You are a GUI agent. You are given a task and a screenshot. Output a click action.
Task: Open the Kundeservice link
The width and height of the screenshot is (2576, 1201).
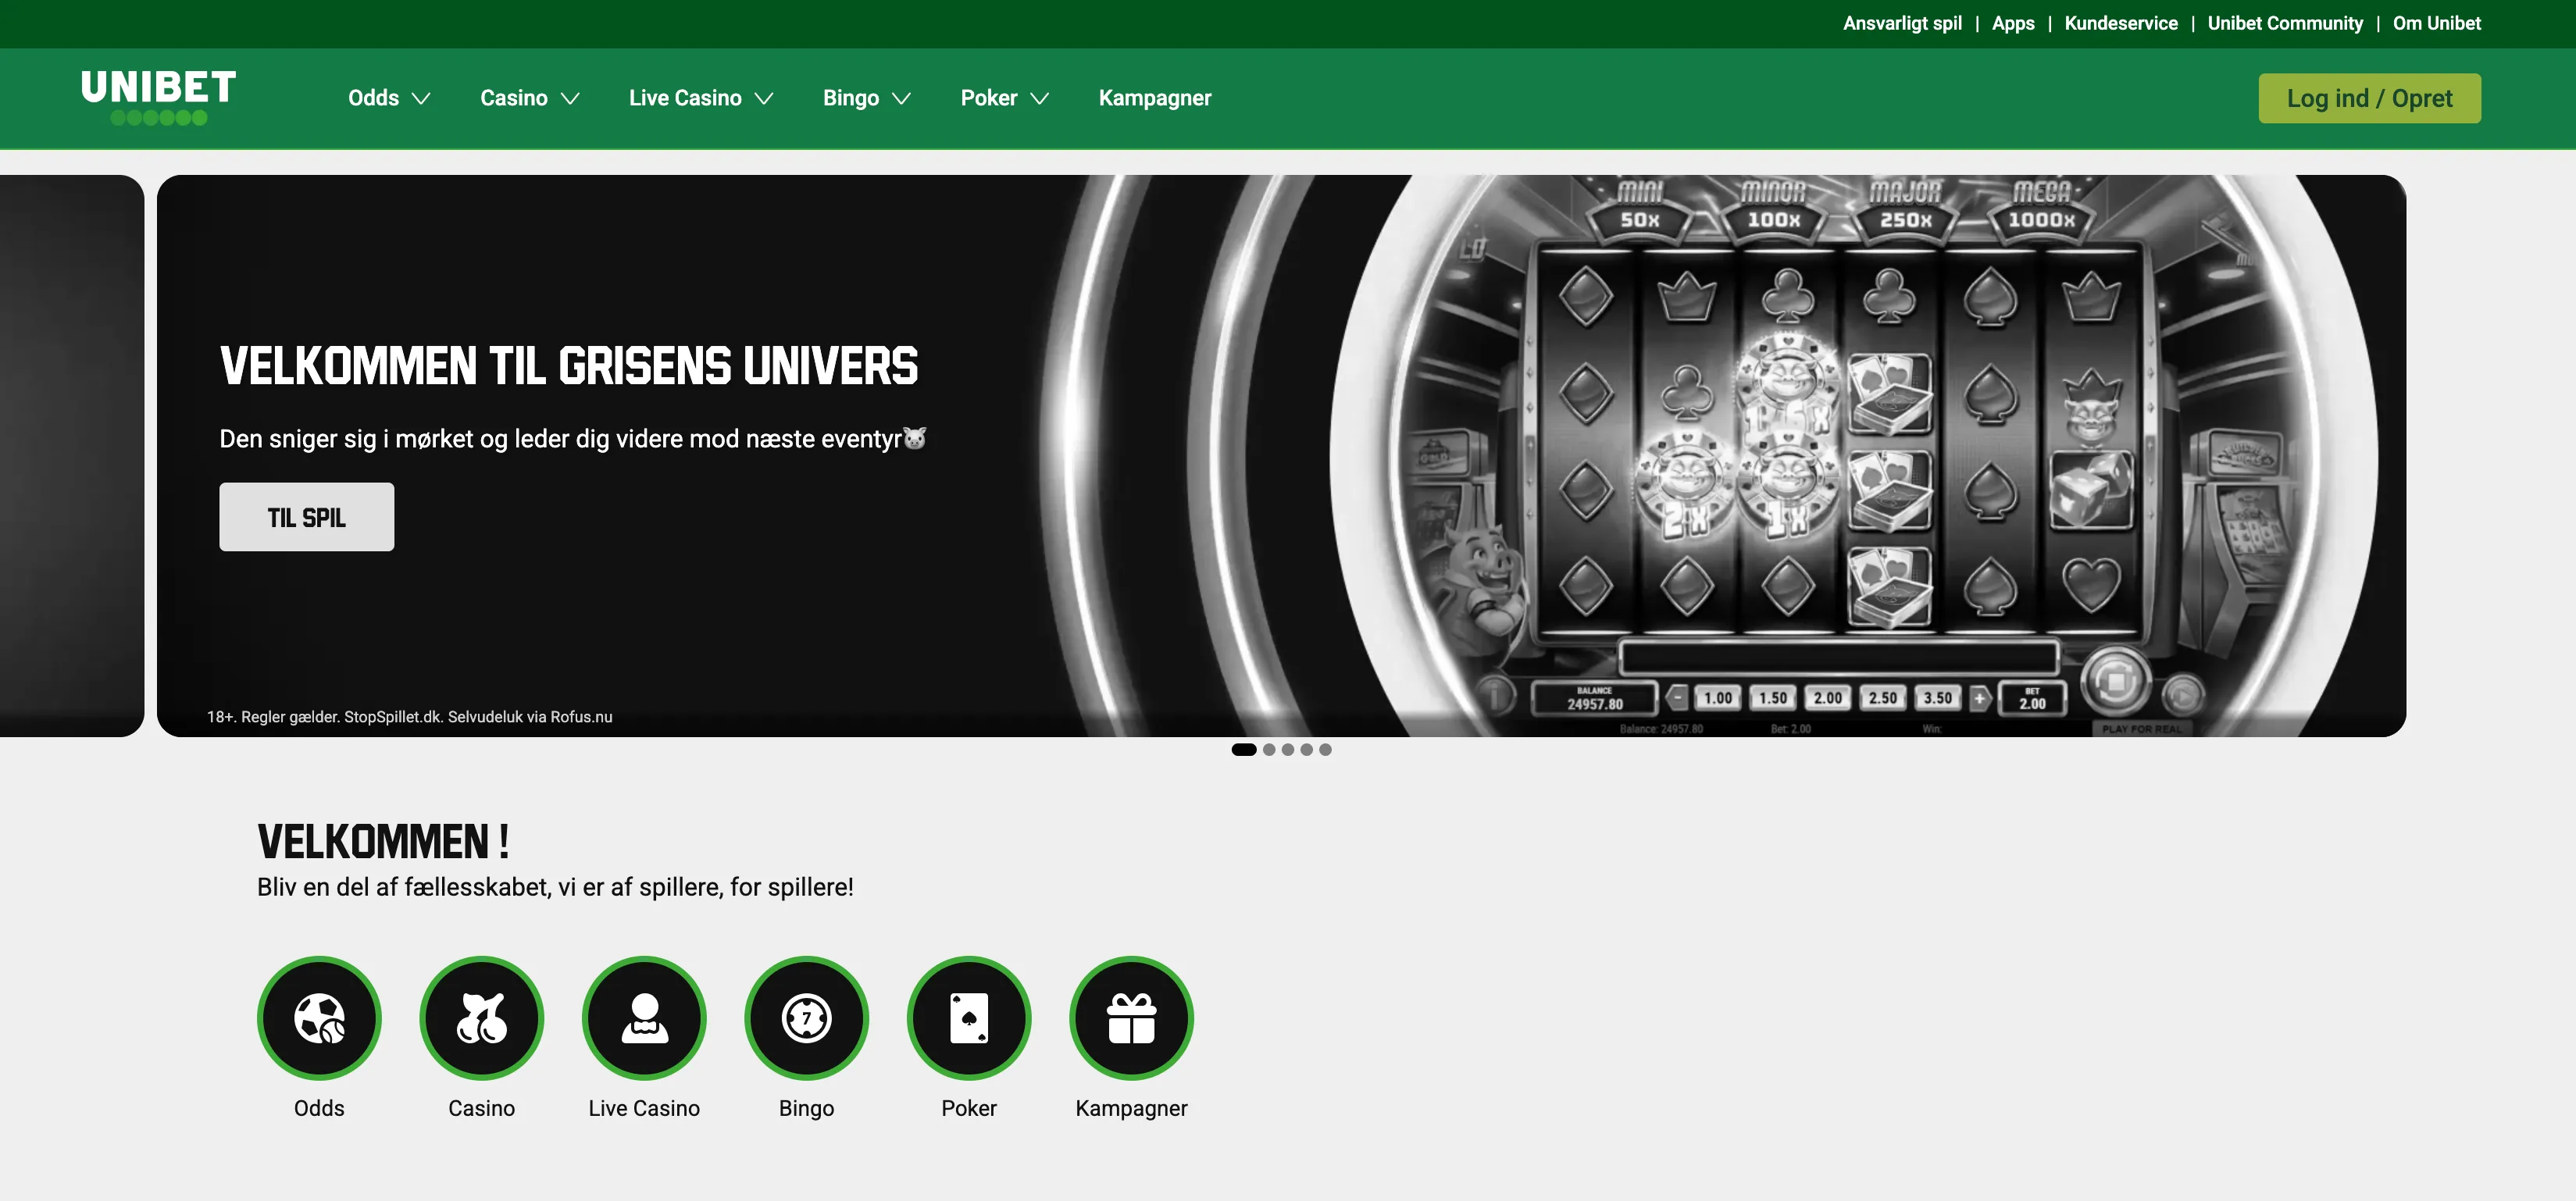click(x=2120, y=23)
